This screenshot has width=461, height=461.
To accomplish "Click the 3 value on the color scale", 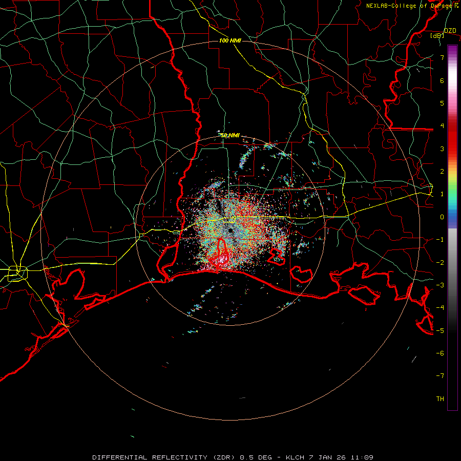I will coord(442,149).
